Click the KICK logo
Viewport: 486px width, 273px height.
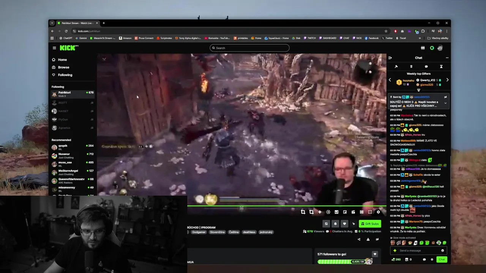click(69, 48)
